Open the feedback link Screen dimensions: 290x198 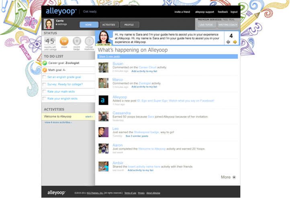click(223, 12)
